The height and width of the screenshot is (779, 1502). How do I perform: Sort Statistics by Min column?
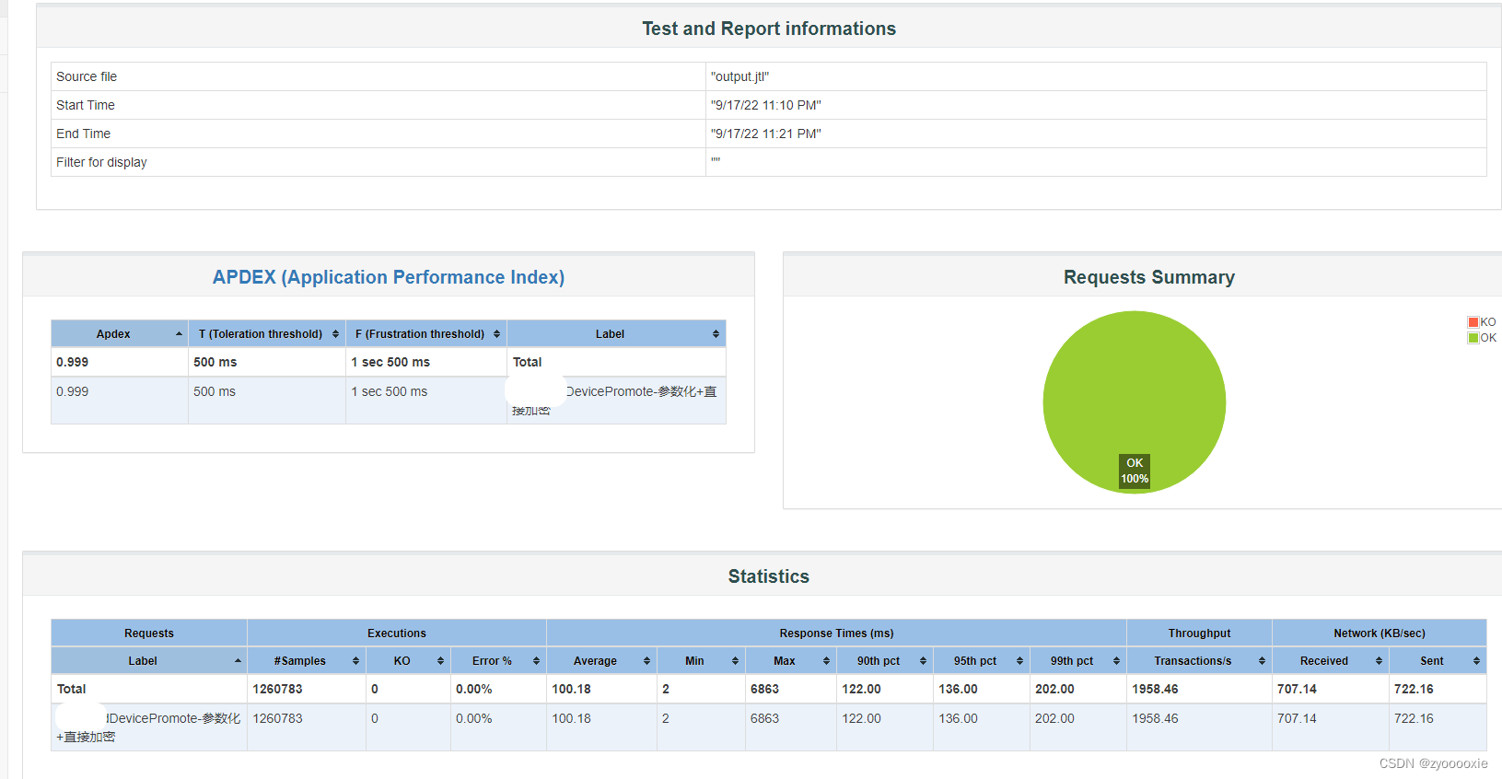tap(701, 660)
